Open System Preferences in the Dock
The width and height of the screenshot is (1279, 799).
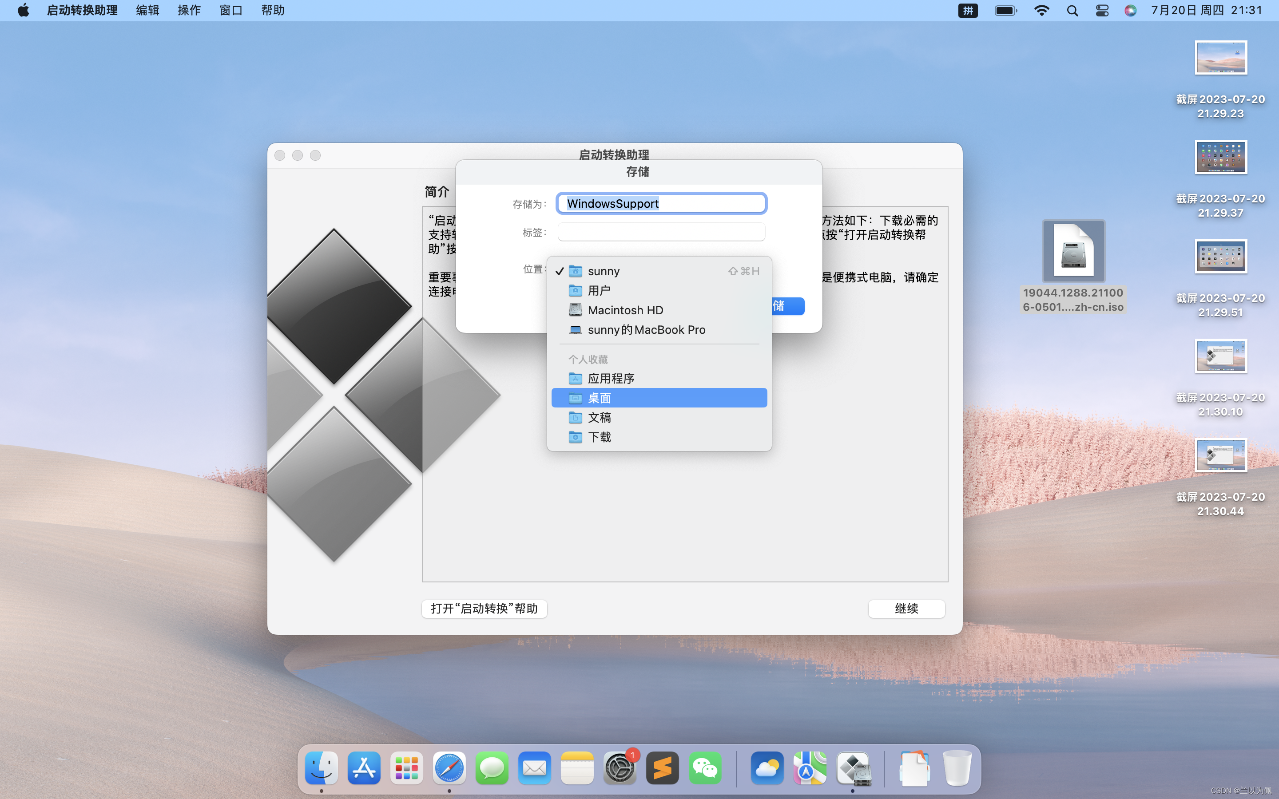point(620,768)
